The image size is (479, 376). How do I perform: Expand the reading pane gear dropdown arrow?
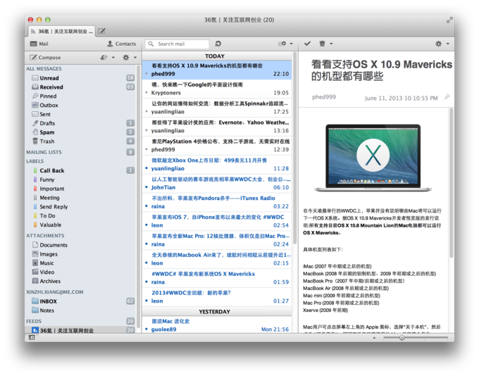click(447, 44)
